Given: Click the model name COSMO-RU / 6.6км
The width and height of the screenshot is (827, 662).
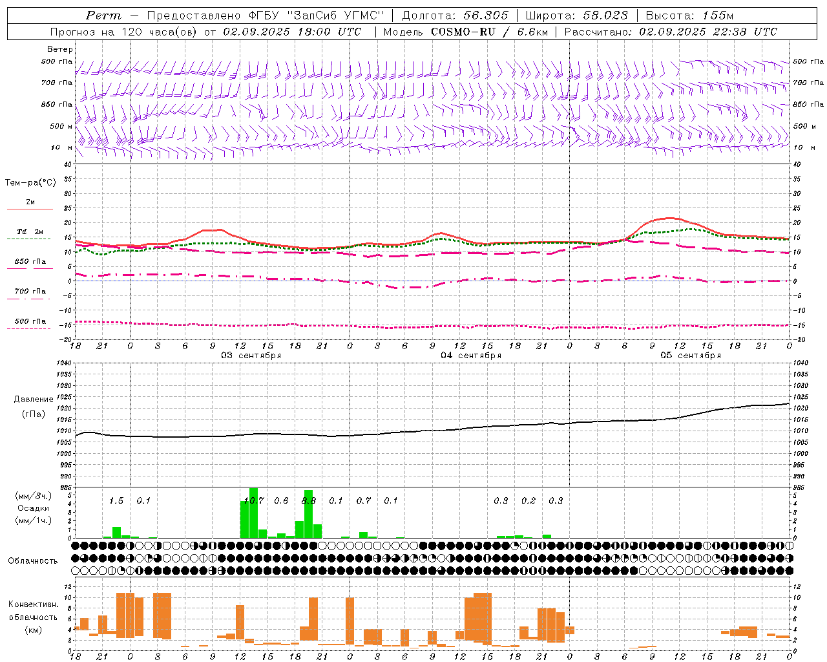Looking at the screenshot, I should tap(488, 32).
